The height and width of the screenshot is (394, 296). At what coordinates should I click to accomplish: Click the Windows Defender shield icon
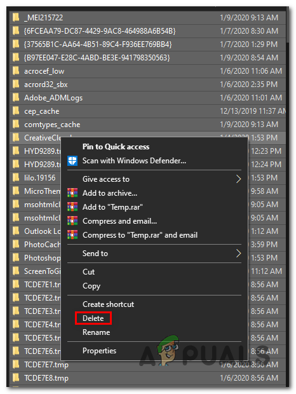point(72,161)
